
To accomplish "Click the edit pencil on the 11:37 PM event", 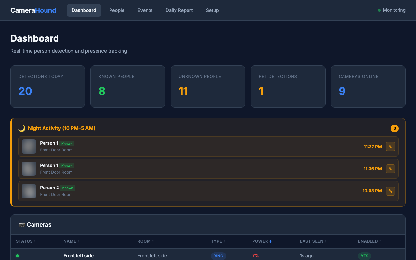I will [x=390, y=147].
